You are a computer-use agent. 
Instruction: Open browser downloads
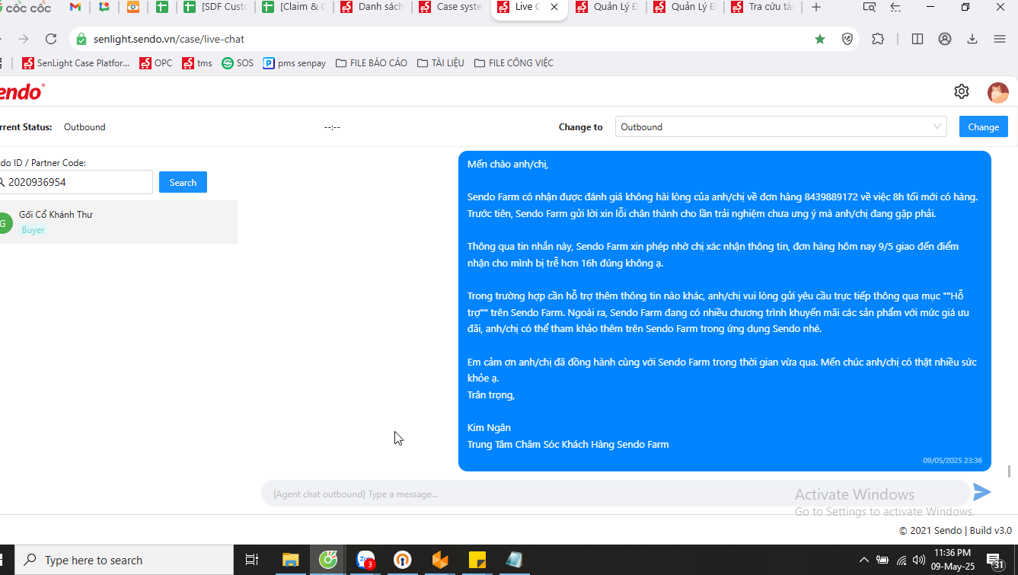pyautogui.click(x=972, y=39)
